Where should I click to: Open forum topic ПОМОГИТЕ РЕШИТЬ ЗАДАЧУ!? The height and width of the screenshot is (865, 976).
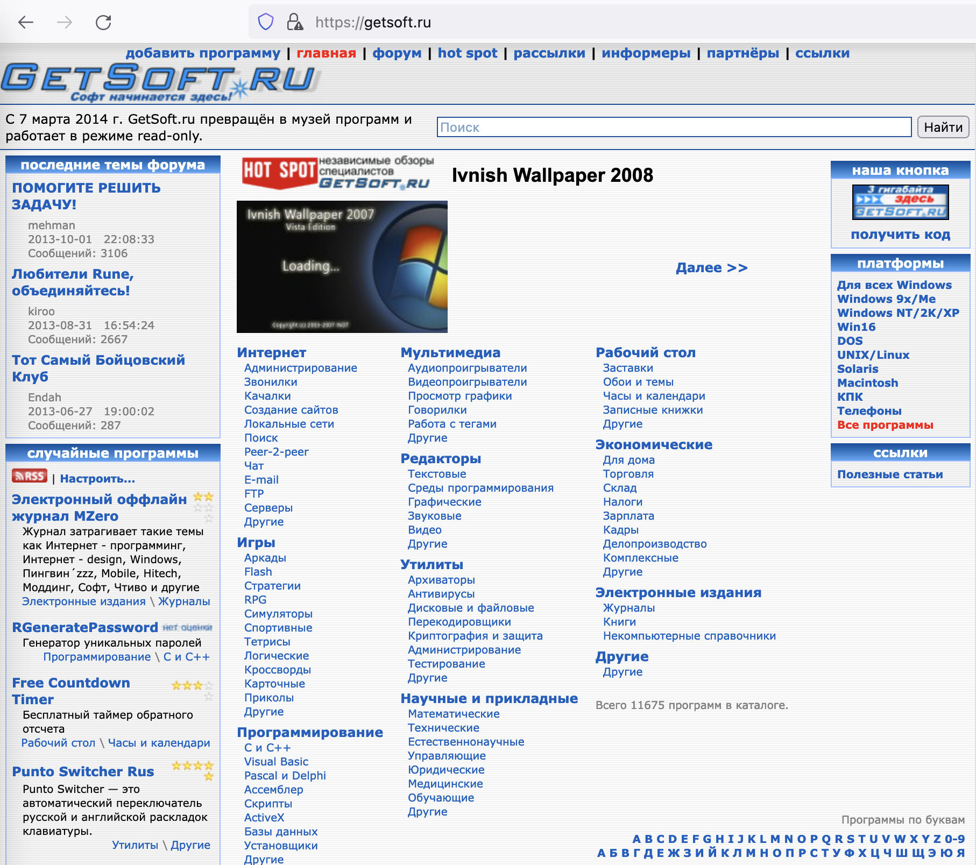click(86, 196)
